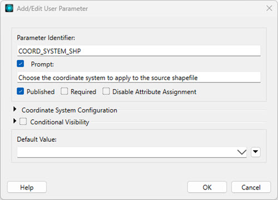Click the prompt text field about the source shapefile
Viewport: 278px width, 200px height.
point(139,78)
